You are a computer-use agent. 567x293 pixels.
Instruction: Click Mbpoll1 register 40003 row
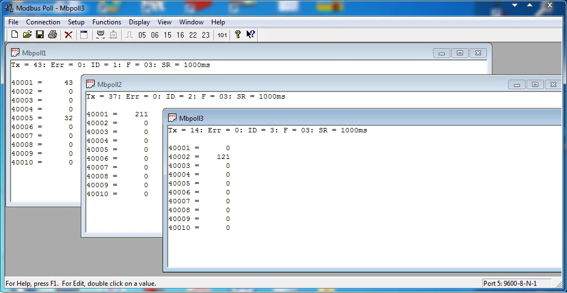click(42, 100)
